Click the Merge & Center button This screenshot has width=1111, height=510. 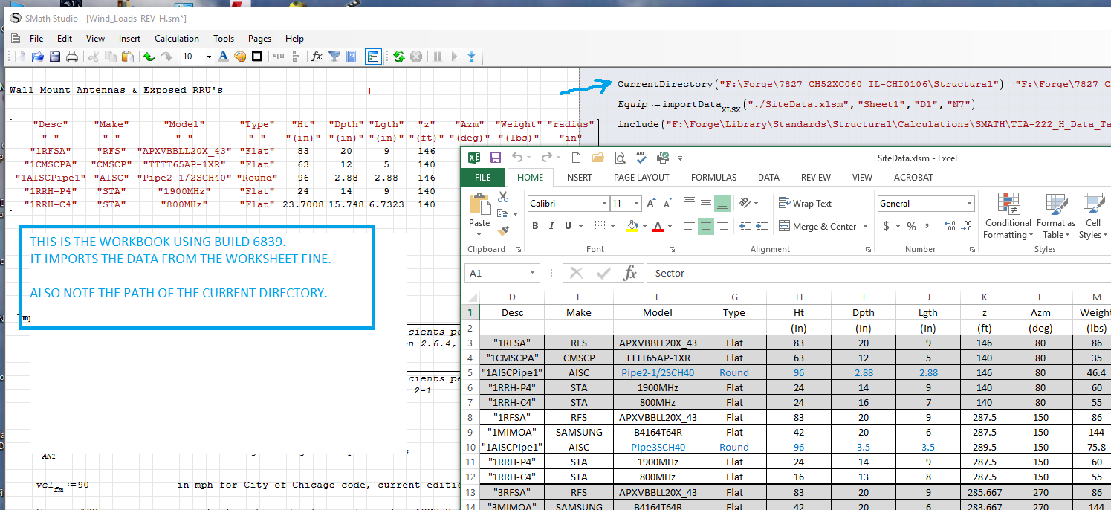816,226
